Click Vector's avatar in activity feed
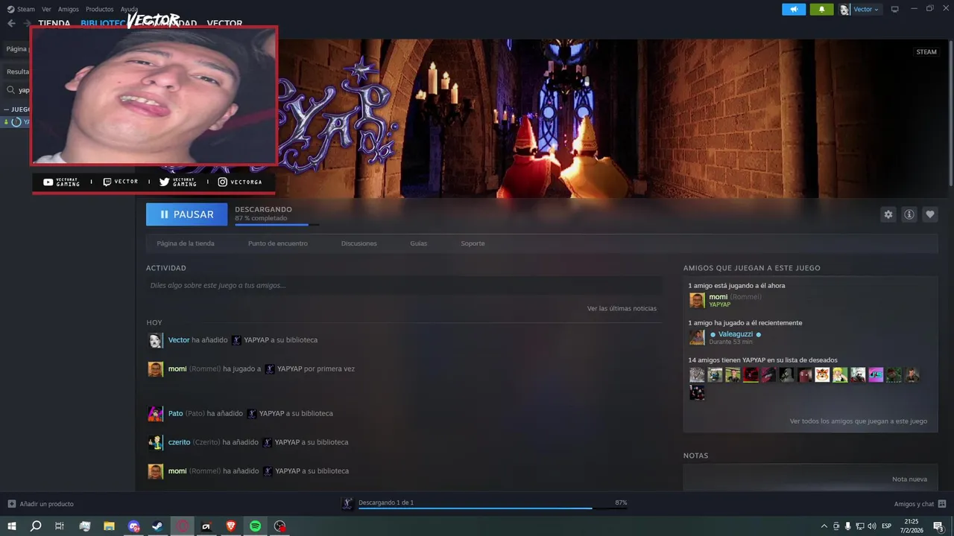This screenshot has height=536, width=954. click(155, 340)
